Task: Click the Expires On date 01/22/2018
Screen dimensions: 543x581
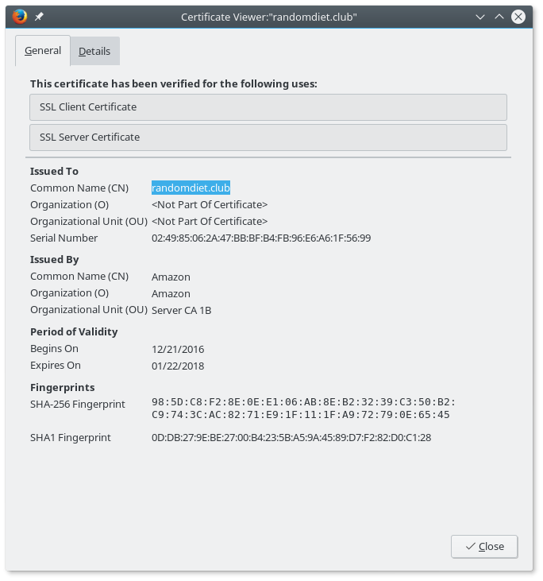Action: point(178,366)
